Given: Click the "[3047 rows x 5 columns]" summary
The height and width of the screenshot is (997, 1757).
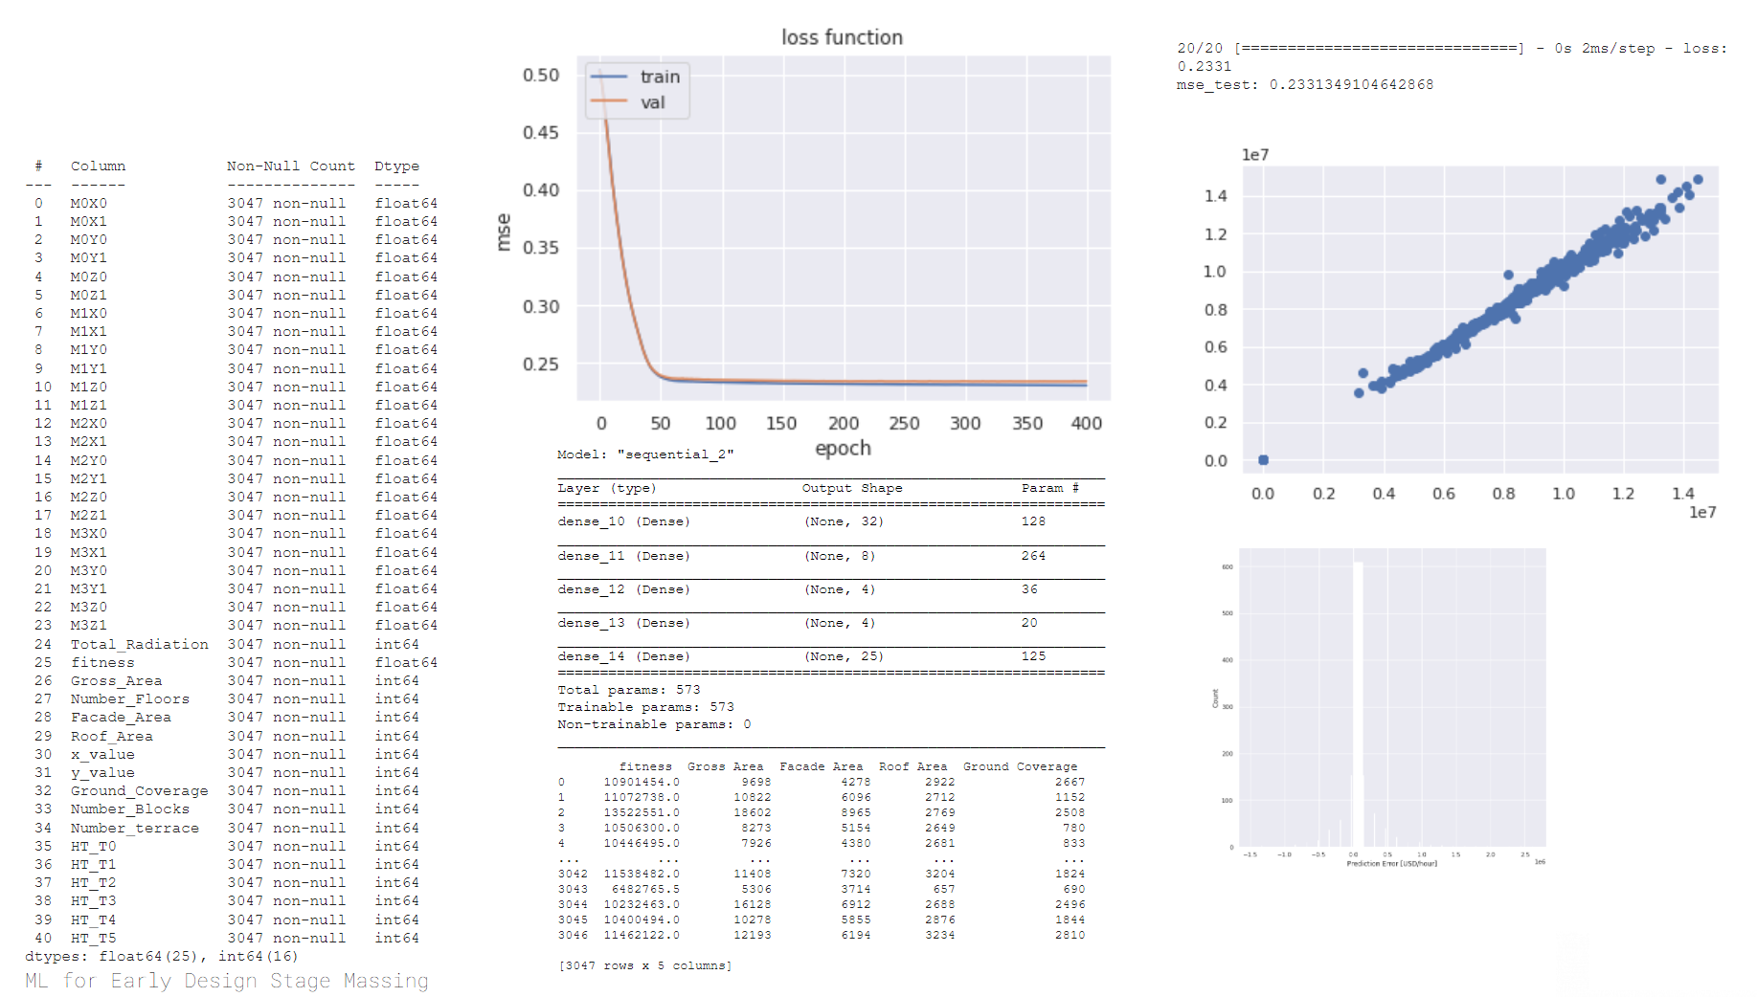Looking at the screenshot, I should pyautogui.click(x=644, y=965).
